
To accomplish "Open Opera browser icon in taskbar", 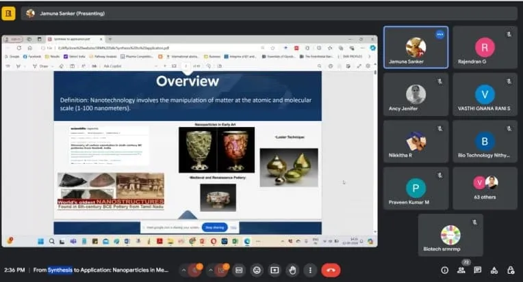I will [x=214, y=242].
